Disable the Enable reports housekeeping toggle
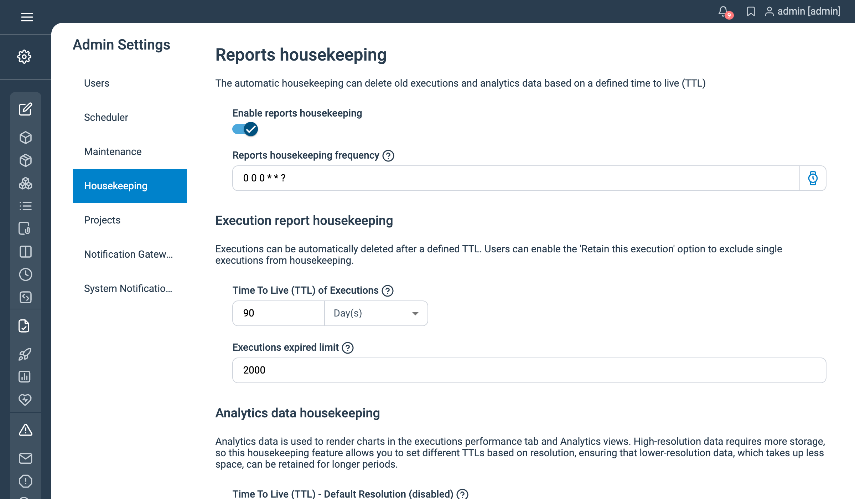855x499 pixels. pyautogui.click(x=244, y=129)
